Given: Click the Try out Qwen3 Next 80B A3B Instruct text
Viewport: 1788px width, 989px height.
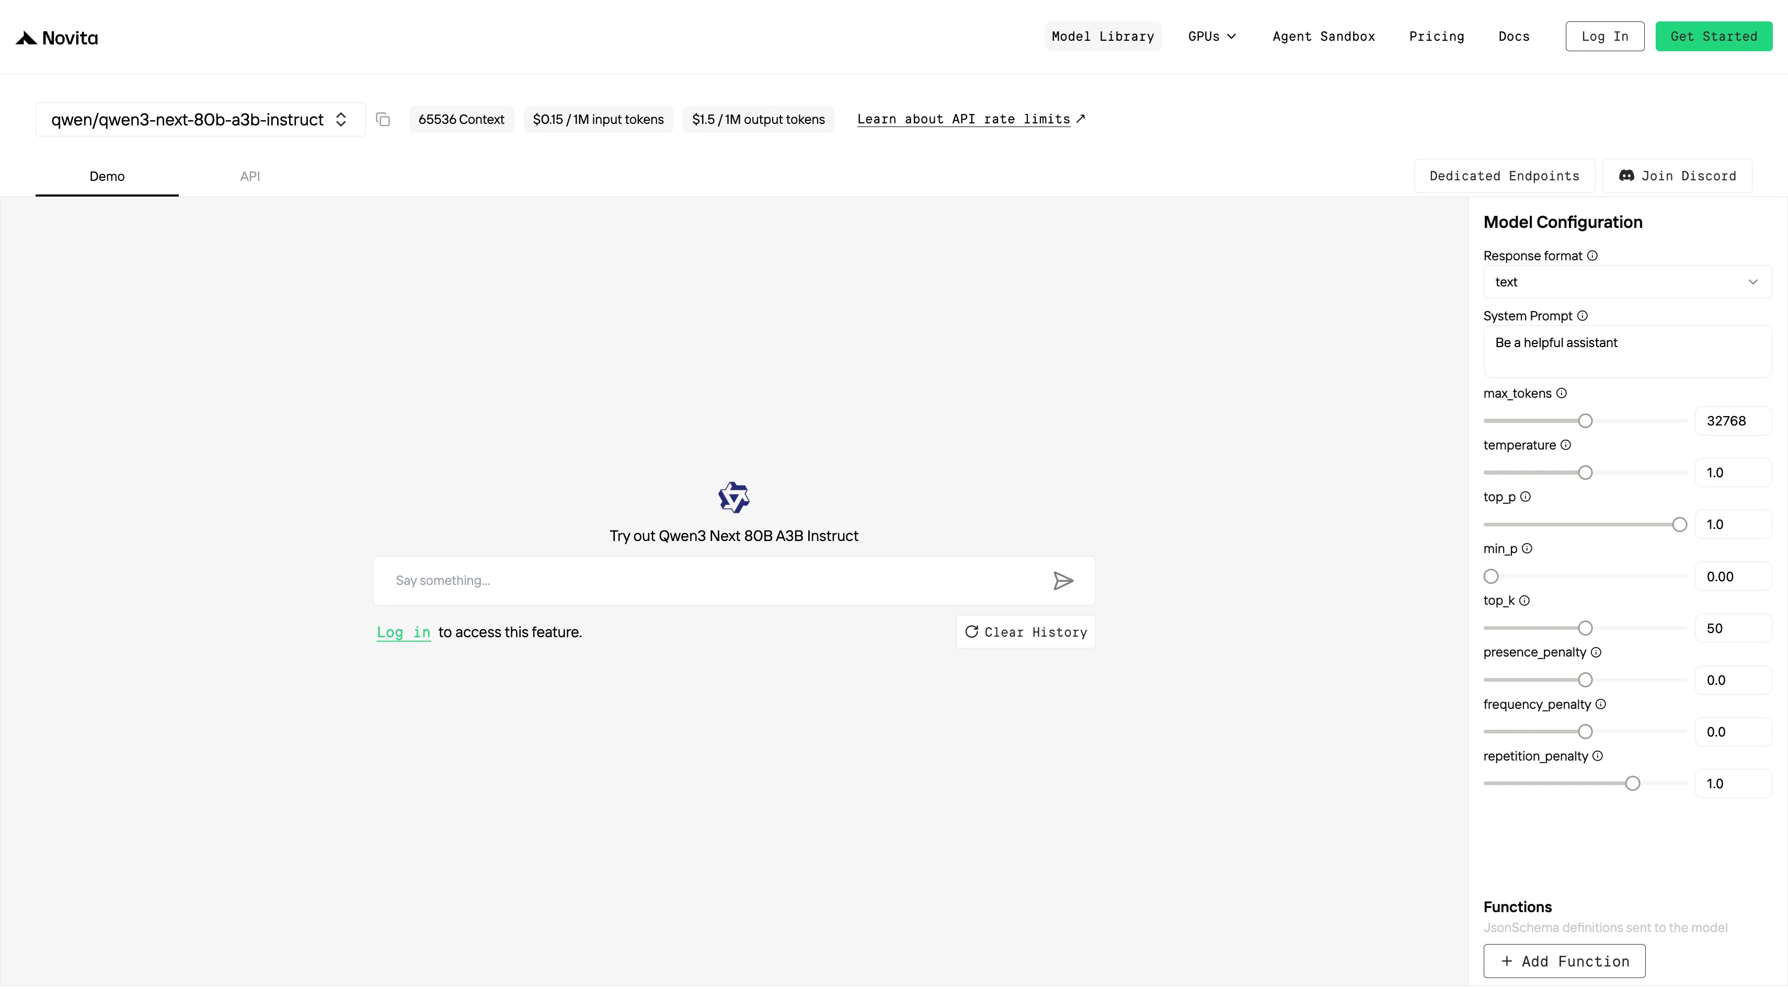Looking at the screenshot, I should pyautogui.click(x=733, y=536).
